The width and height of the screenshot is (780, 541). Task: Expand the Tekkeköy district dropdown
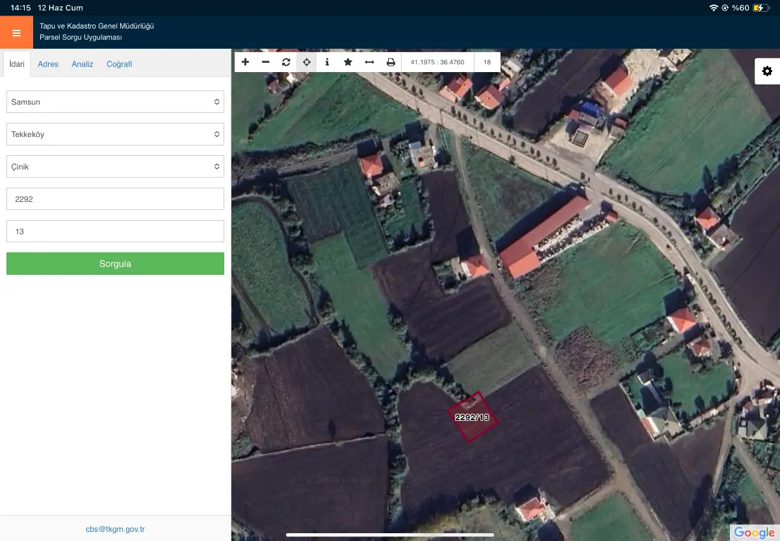coord(115,134)
